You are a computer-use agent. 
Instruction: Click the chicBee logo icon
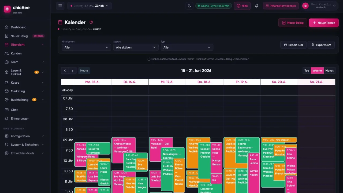(7, 9)
